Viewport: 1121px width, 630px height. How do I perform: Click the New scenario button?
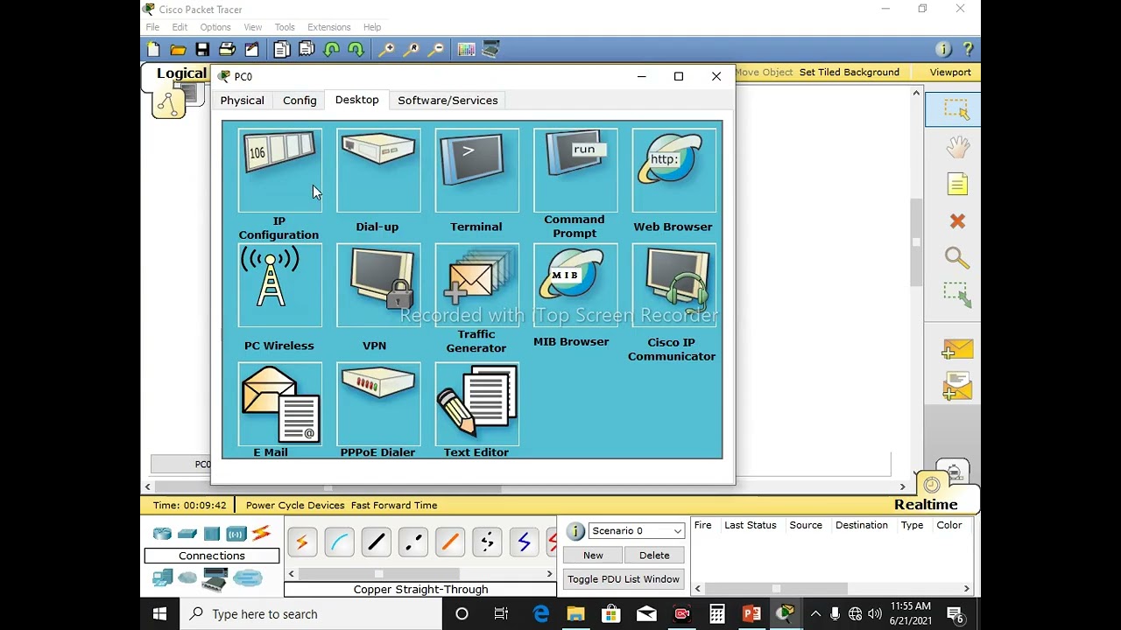(593, 556)
